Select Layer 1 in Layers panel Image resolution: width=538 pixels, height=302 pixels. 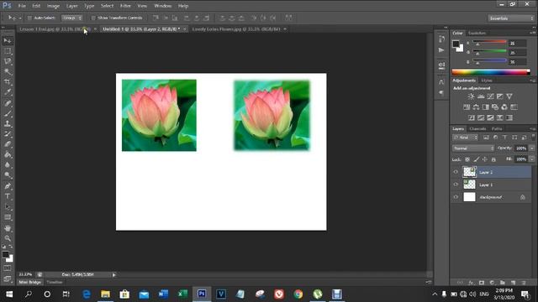coord(491,185)
